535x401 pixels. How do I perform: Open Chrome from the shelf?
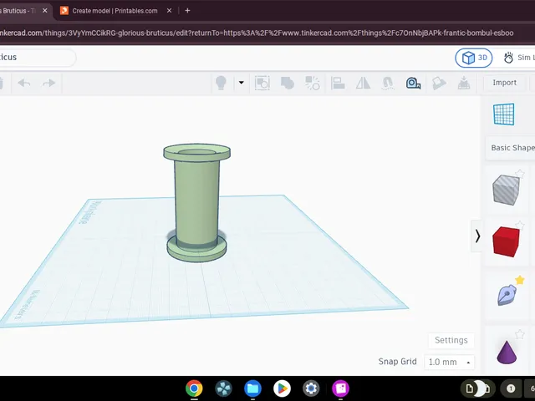tap(194, 388)
